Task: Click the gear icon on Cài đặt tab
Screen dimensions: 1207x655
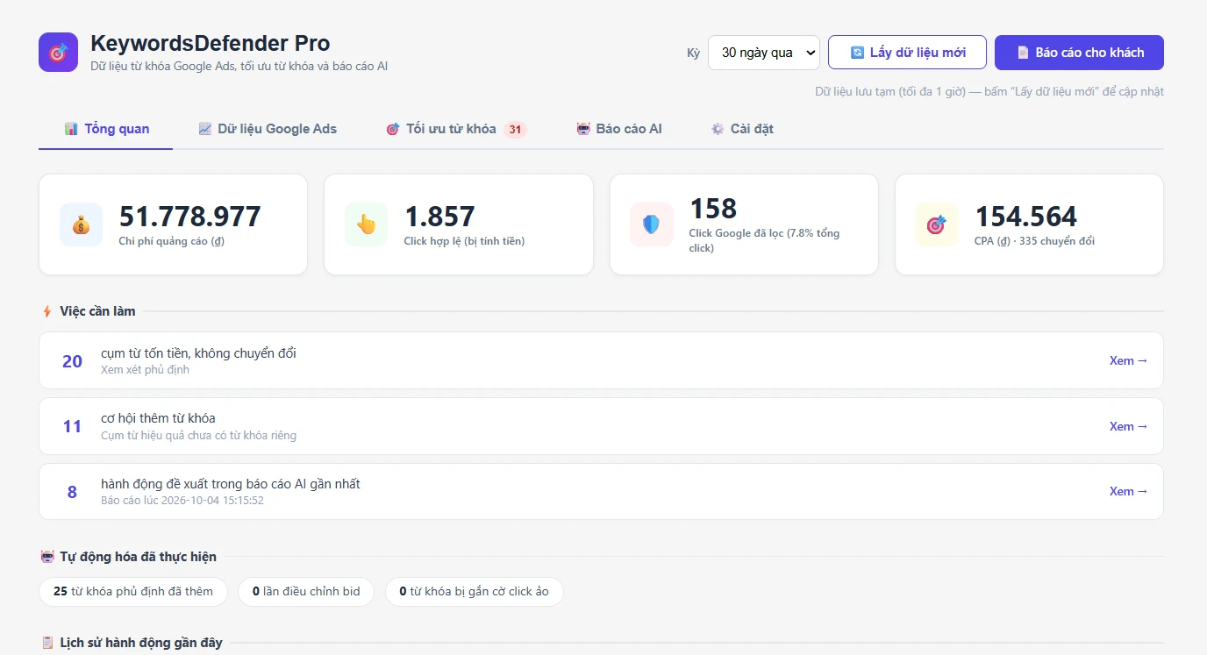Action: tap(718, 129)
